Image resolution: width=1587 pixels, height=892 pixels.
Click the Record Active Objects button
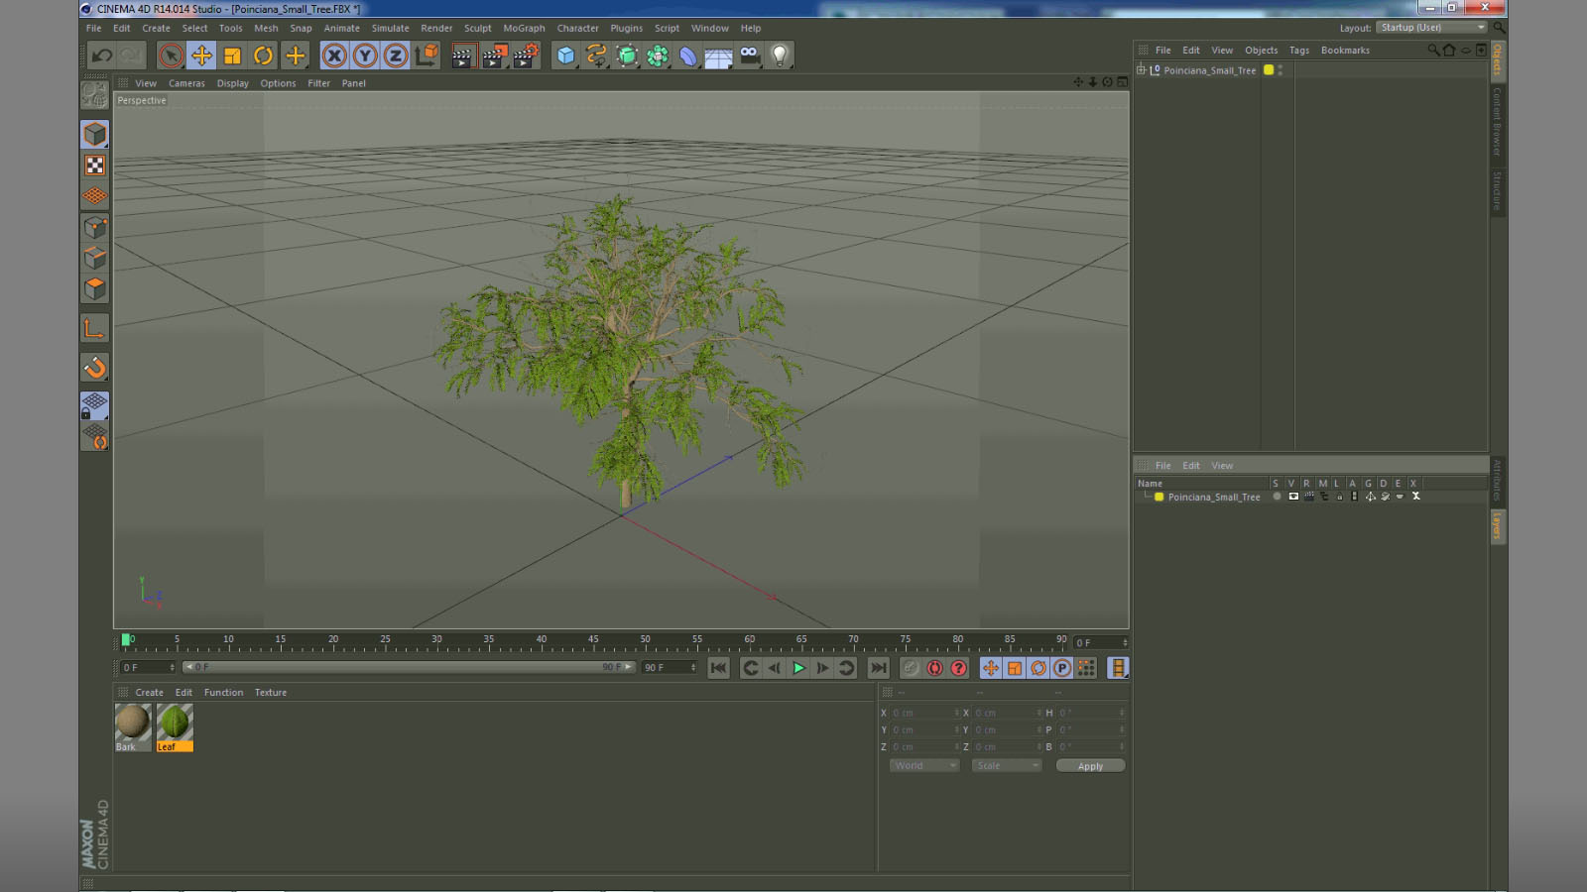pos(911,668)
